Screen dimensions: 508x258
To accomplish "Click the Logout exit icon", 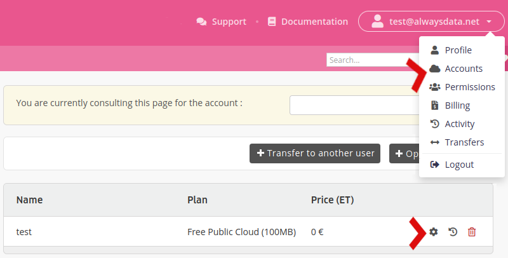I will 435,165.
